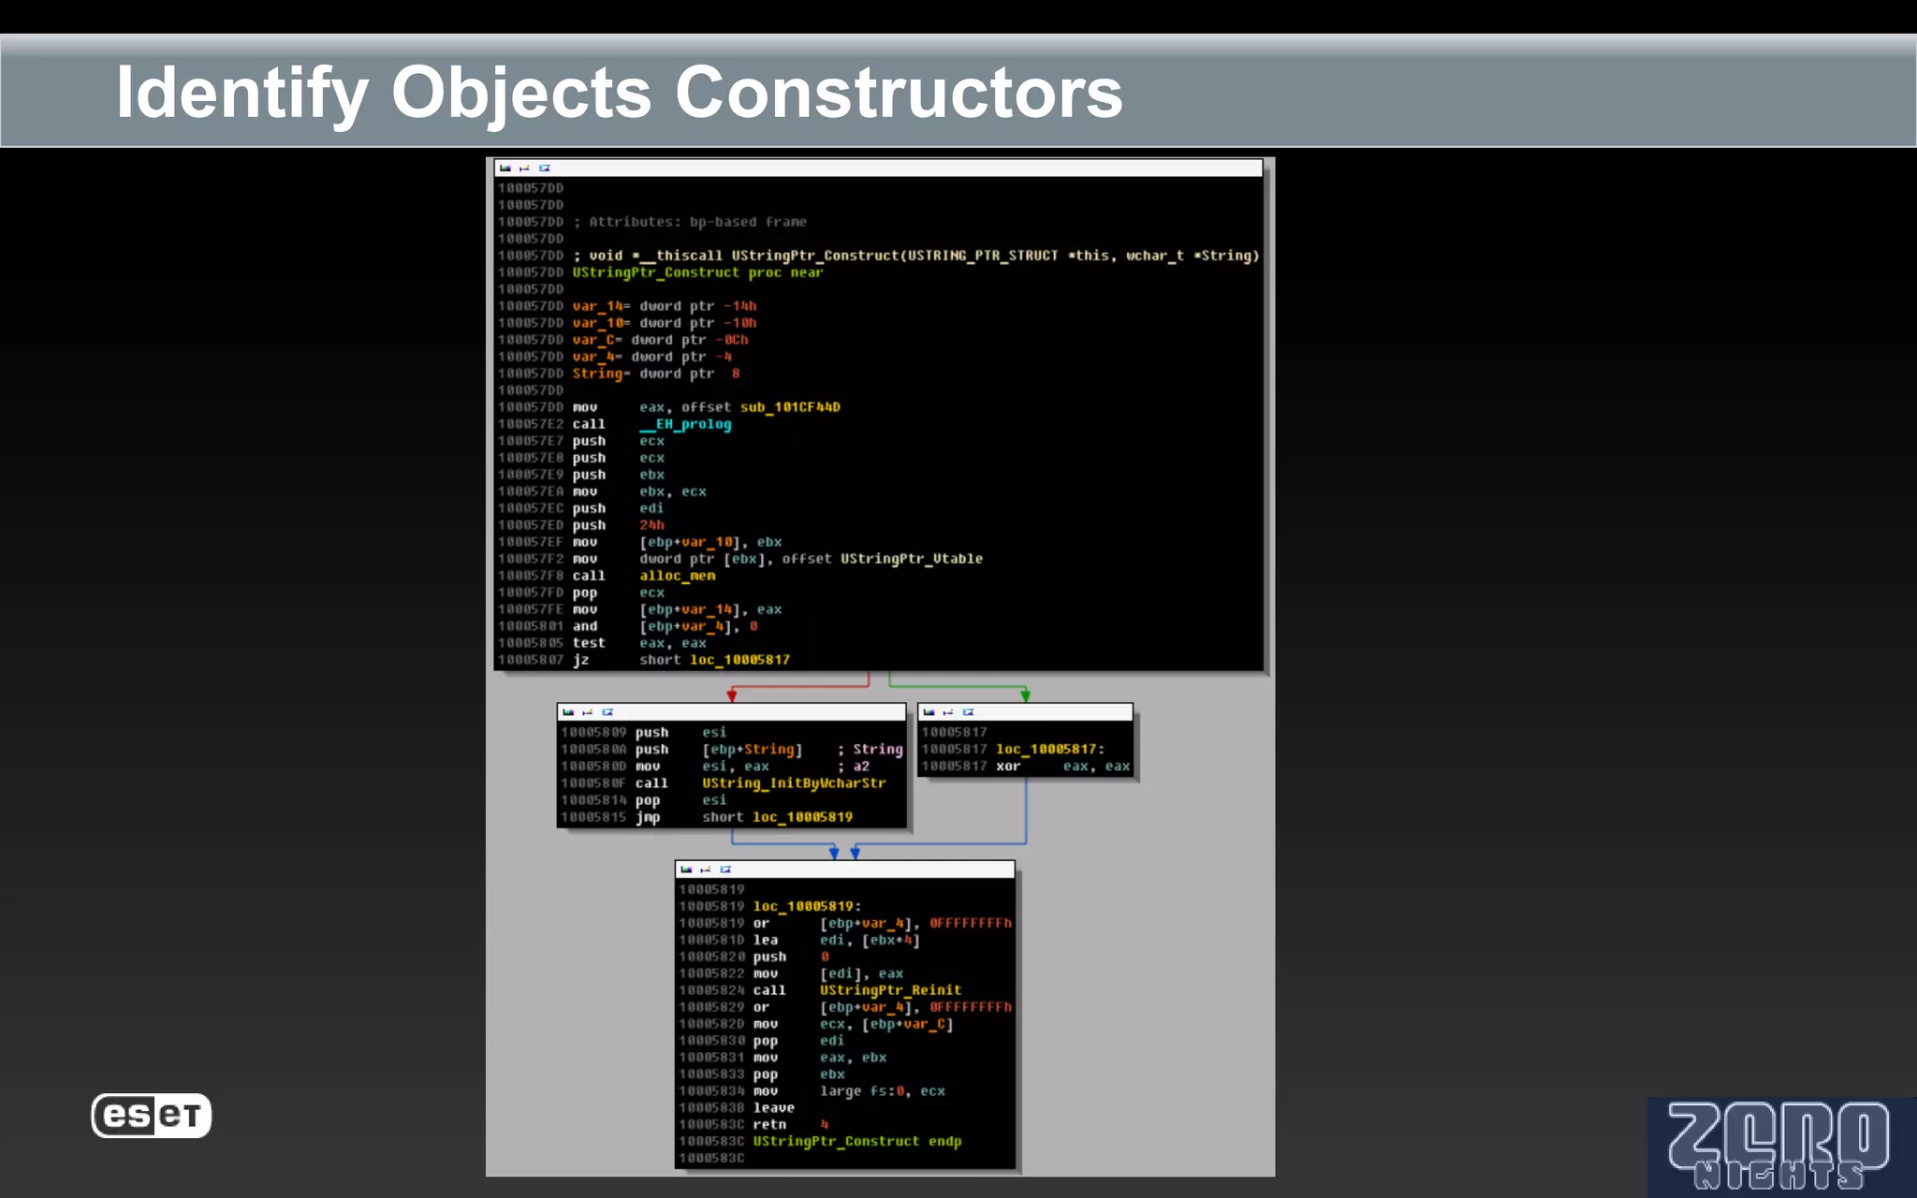Click the blue framed icon in the top 100057DD node header

pyautogui.click(x=545, y=168)
